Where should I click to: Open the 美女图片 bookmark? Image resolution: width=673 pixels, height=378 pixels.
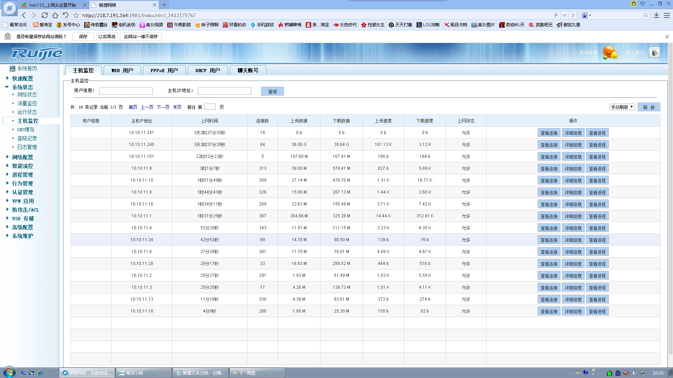tap(483, 25)
